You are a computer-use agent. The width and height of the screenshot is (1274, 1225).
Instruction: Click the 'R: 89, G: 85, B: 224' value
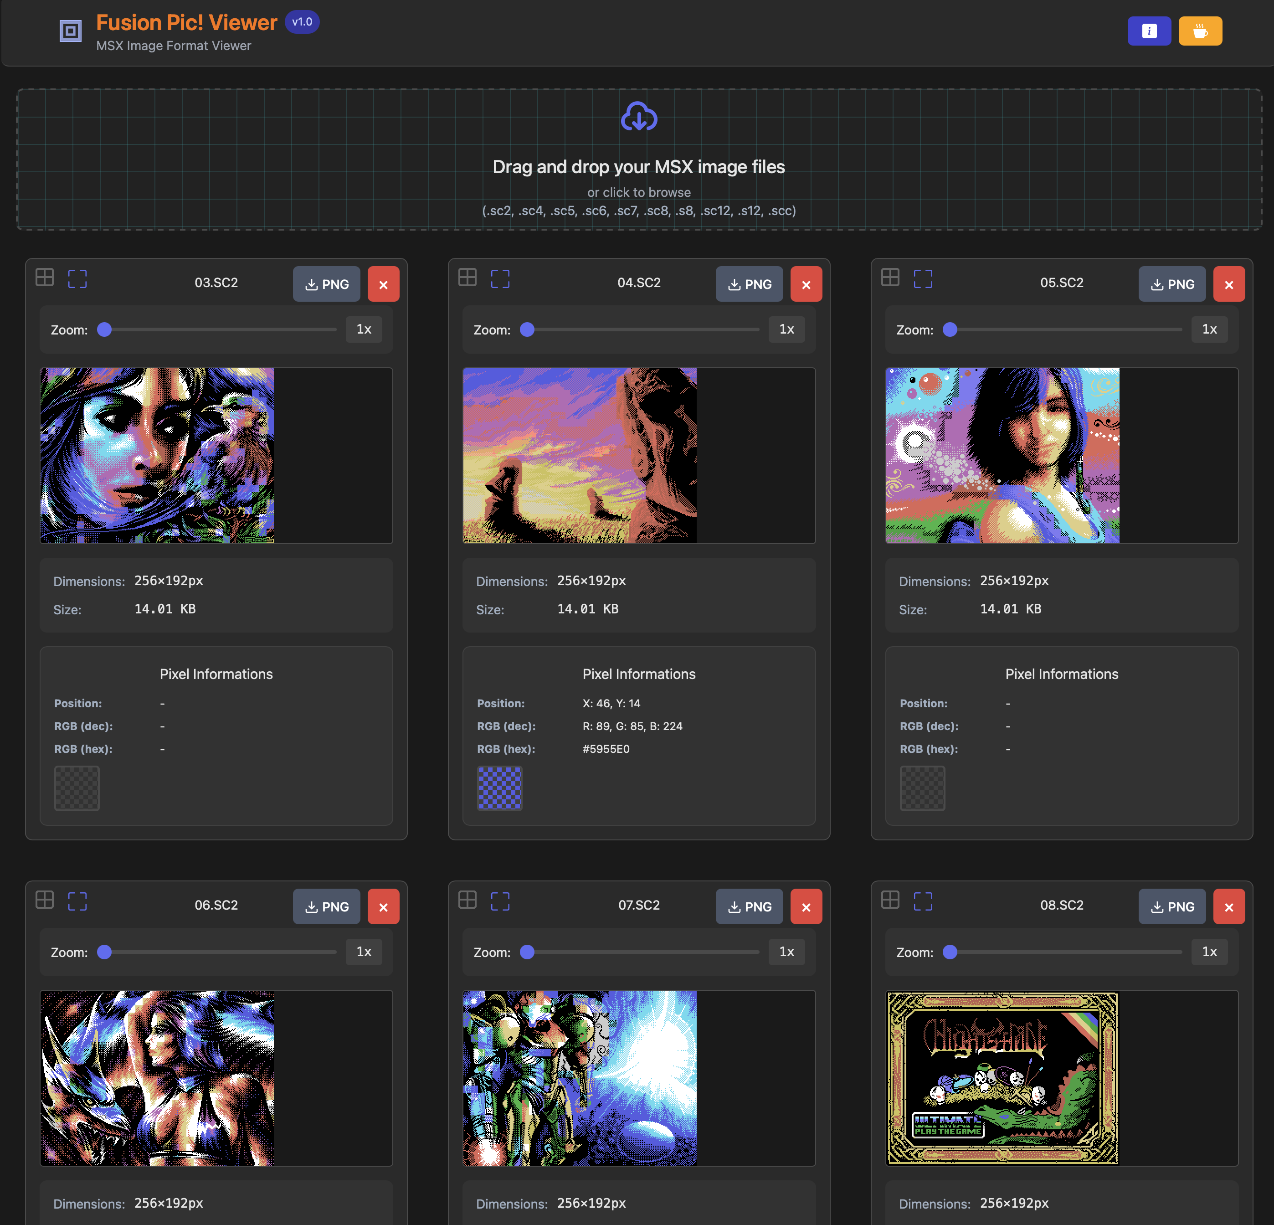point(632,726)
